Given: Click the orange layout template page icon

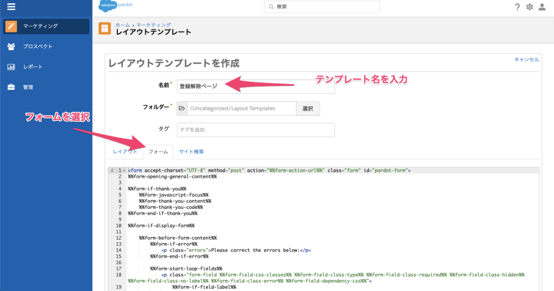Looking at the screenshot, I should pos(104,29).
